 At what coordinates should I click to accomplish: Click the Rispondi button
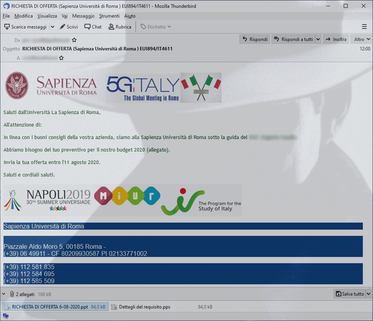[255, 39]
